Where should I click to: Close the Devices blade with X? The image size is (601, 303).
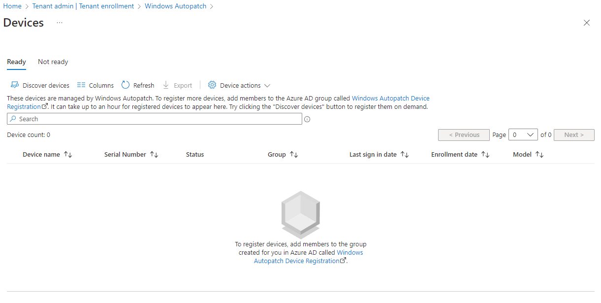(x=587, y=23)
